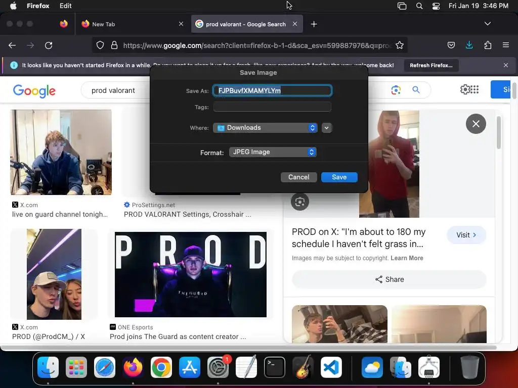Launch Safari from the dock
The height and width of the screenshot is (388, 518).
pyautogui.click(x=105, y=367)
